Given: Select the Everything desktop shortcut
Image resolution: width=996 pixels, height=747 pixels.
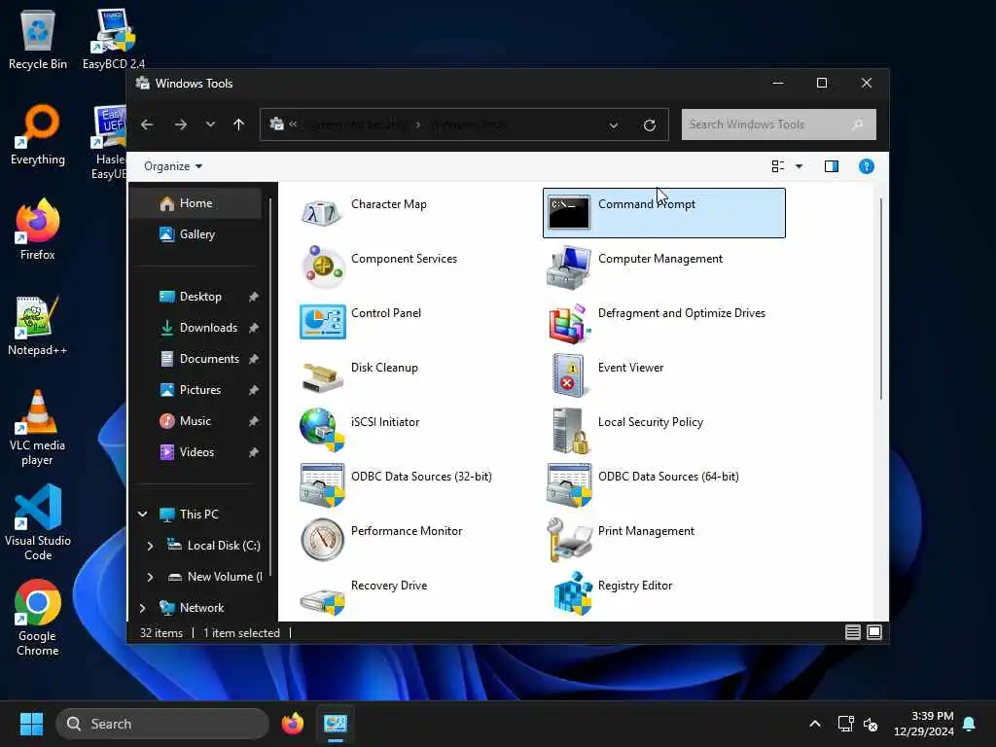Looking at the screenshot, I should click(38, 134).
